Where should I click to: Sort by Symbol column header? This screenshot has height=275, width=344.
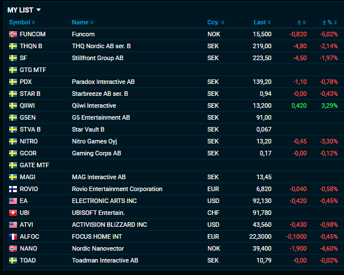tap(22, 22)
